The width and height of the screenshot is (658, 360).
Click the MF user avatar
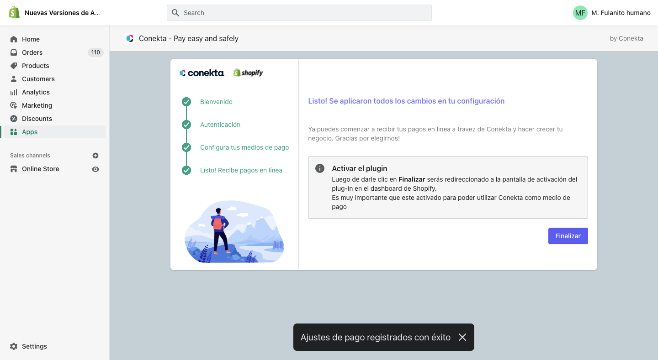[x=580, y=13]
